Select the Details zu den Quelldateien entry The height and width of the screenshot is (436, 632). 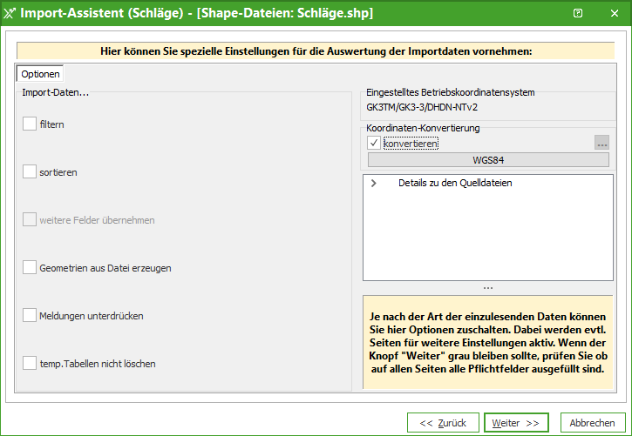tap(454, 184)
